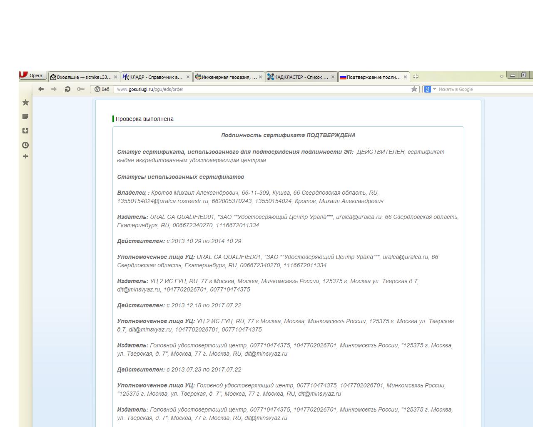The width and height of the screenshot is (533, 427).
Task: Click the gosuslugi.ru address bar field
Action: [x=258, y=89]
